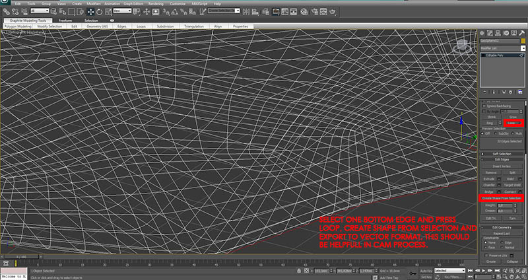
Task: Open the Utilities command panel tab
Action: [521, 32]
